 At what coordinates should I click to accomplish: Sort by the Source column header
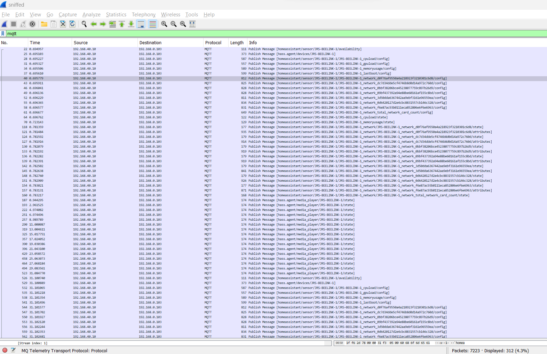click(x=105, y=43)
